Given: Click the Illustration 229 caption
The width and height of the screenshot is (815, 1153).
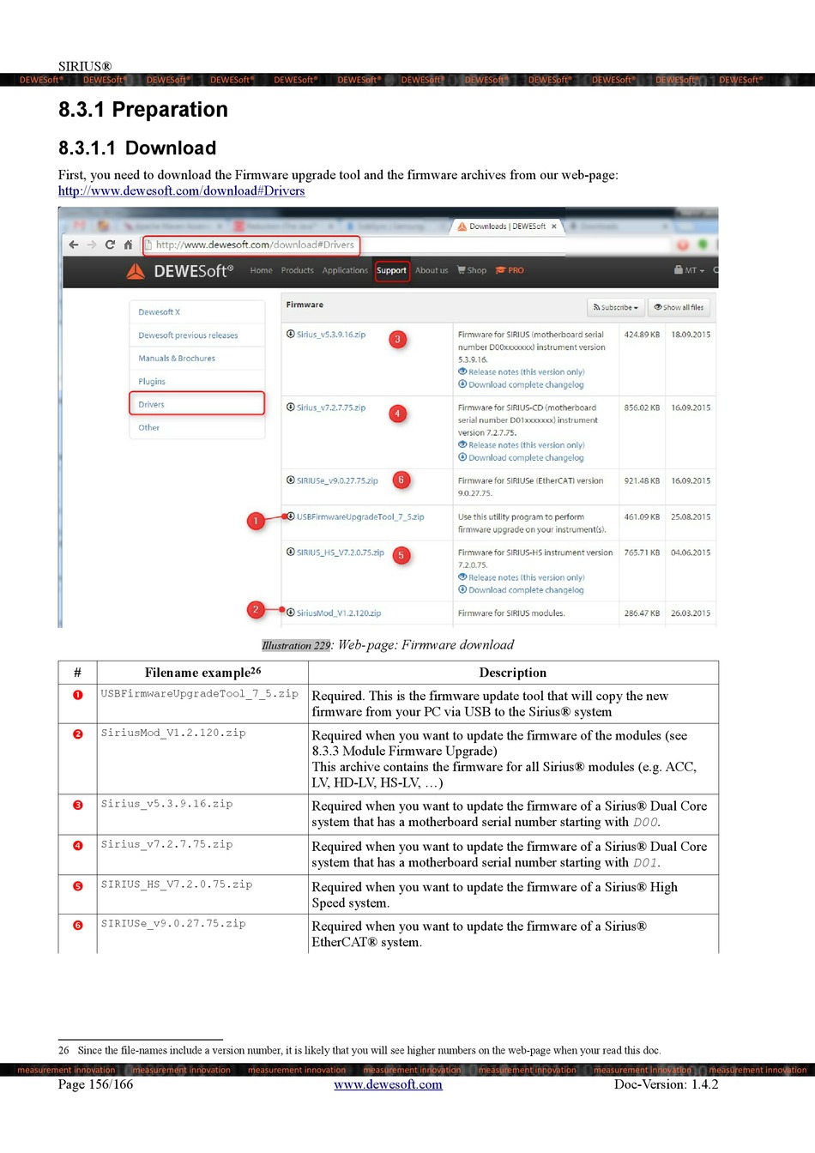Looking at the screenshot, I should (x=388, y=645).
